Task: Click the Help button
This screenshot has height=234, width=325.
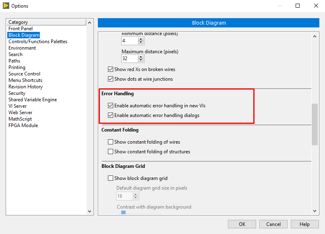Action: click(304, 224)
